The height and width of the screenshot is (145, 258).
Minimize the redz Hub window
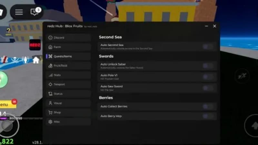[206, 26]
